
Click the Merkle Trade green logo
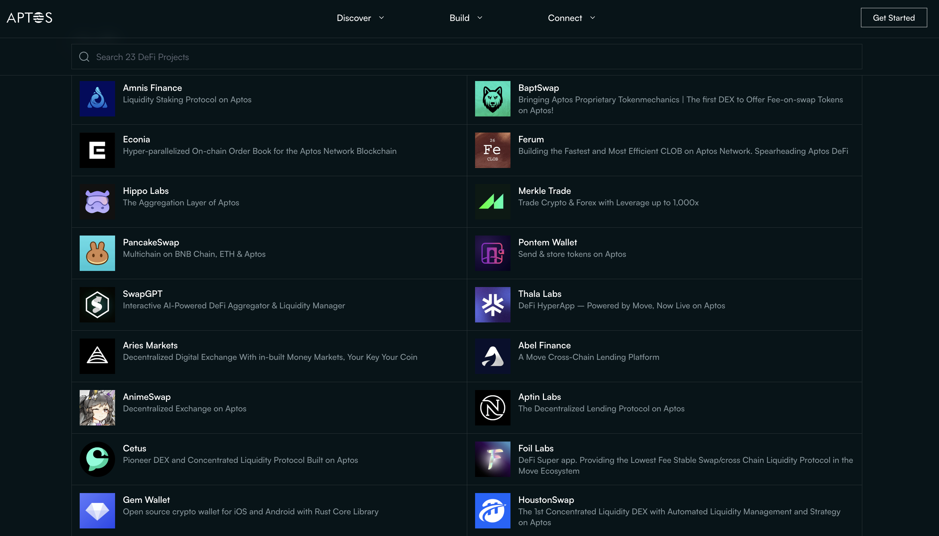click(492, 202)
